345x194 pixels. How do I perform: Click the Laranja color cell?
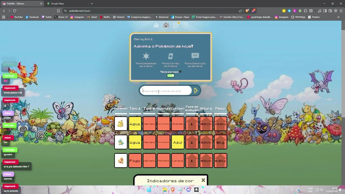point(178,161)
